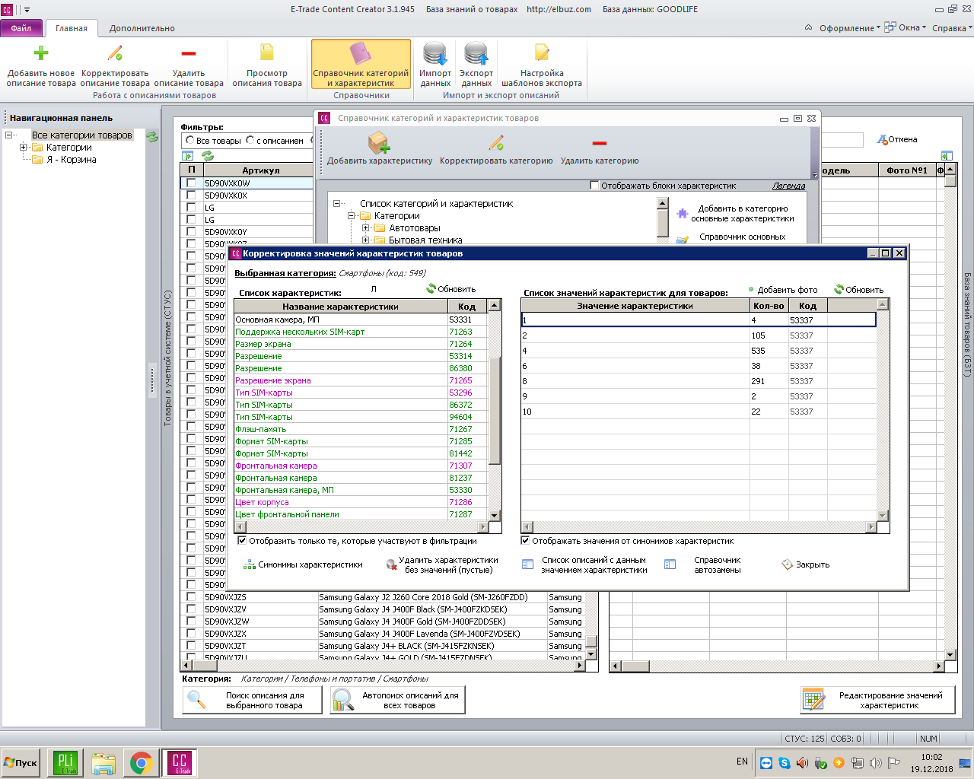Image resolution: width=974 pixels, height=779 pixels.
Task: Click the values list horizontal scrollbar
Action: coord(699,527)
